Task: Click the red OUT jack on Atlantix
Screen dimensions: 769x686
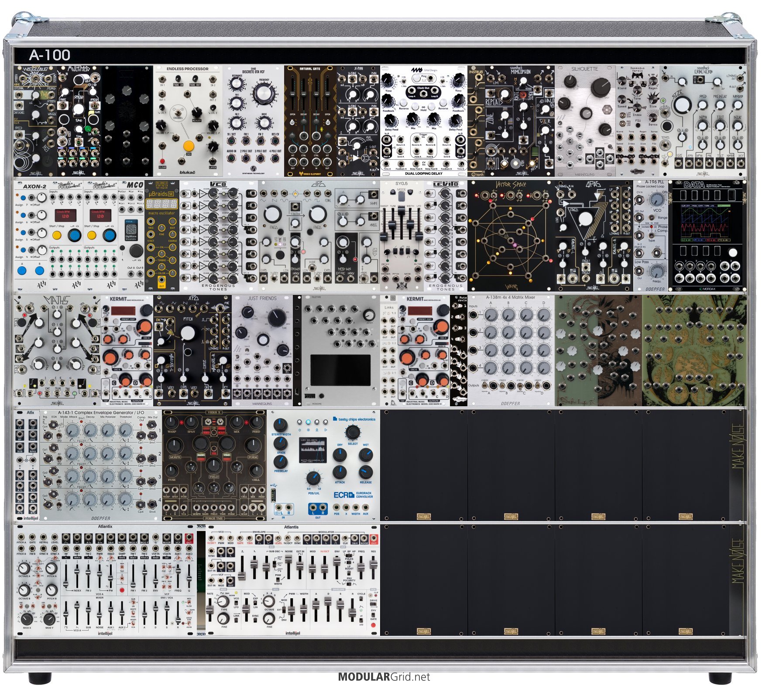Action: point(189,537)
